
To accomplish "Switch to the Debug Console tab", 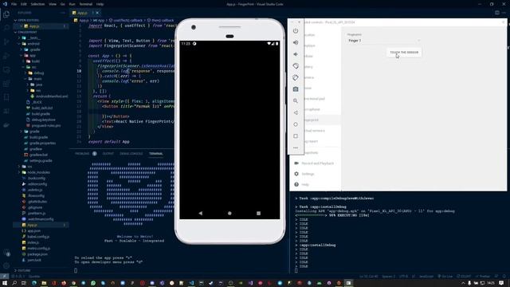I will point(131,154).
